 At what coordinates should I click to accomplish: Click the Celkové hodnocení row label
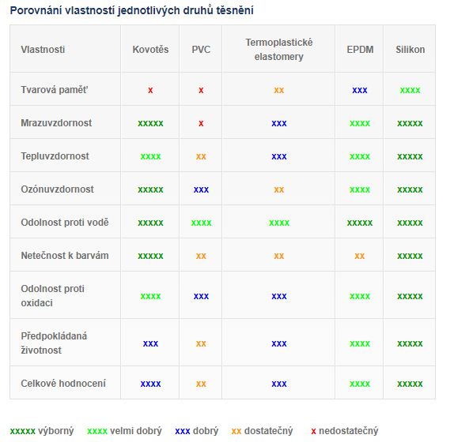click(x=63, y=384)
